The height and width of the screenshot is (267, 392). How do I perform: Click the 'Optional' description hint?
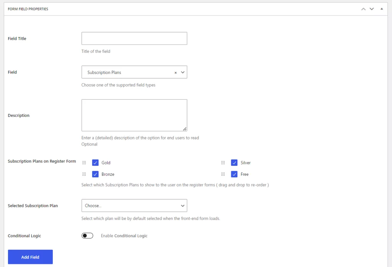coord(89,144)
